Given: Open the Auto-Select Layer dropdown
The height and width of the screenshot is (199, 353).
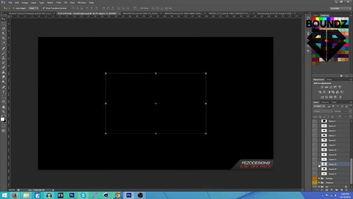Looking at the screenshot, I should pos(34,8).
